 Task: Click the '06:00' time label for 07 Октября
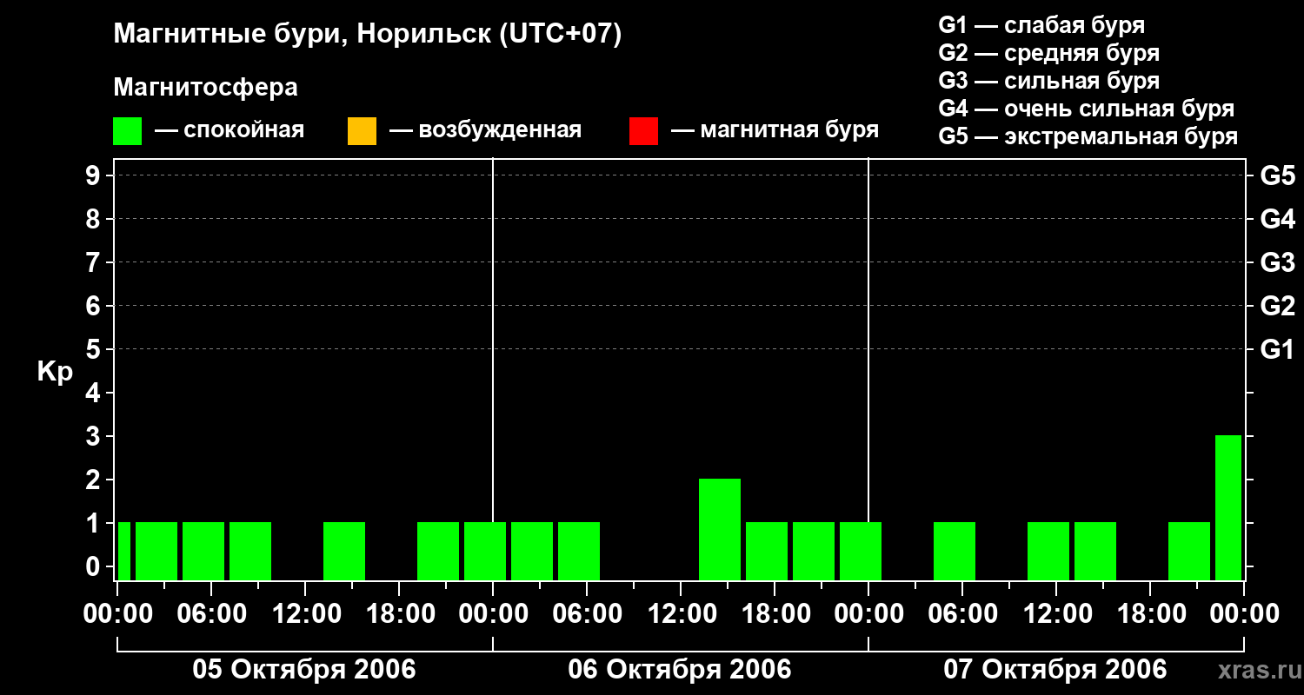coord(962,614)
